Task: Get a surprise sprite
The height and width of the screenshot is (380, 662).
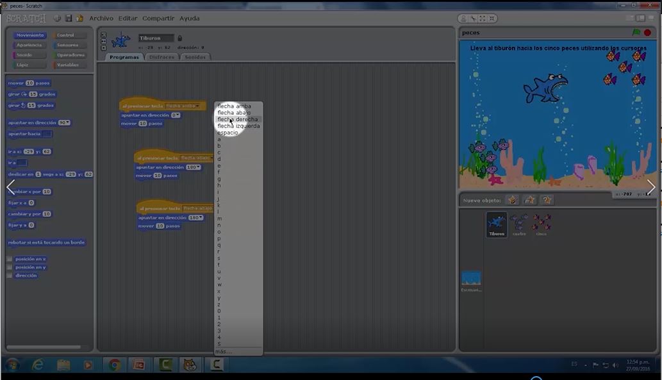Action: tap(547, 200)
